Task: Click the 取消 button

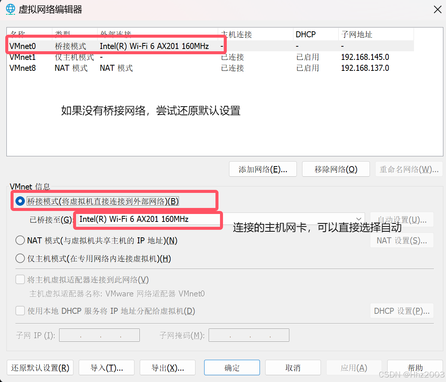Action: pyautogui.click(x=293, y=367)
